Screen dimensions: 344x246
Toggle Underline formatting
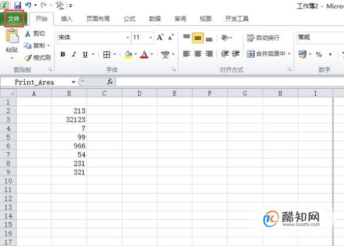85,54
